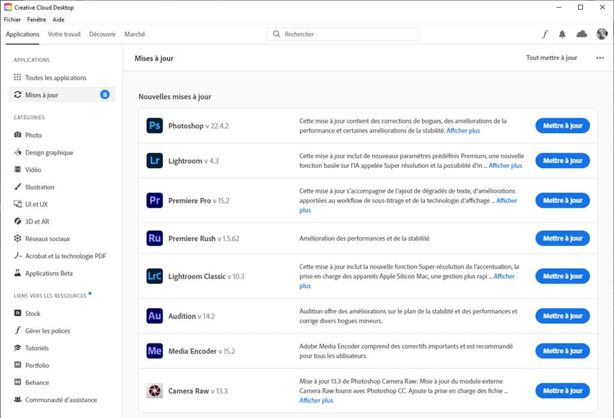Select the Applications tab
Image resolution: width=614 pixels, height=418 pixels.
coord(23,34)
